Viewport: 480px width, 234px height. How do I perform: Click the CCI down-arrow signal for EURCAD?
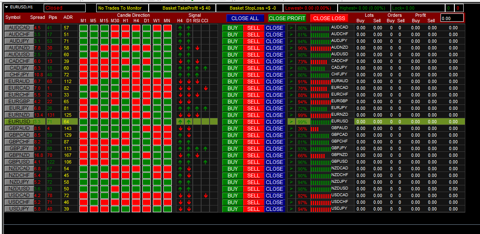(205, 88)
